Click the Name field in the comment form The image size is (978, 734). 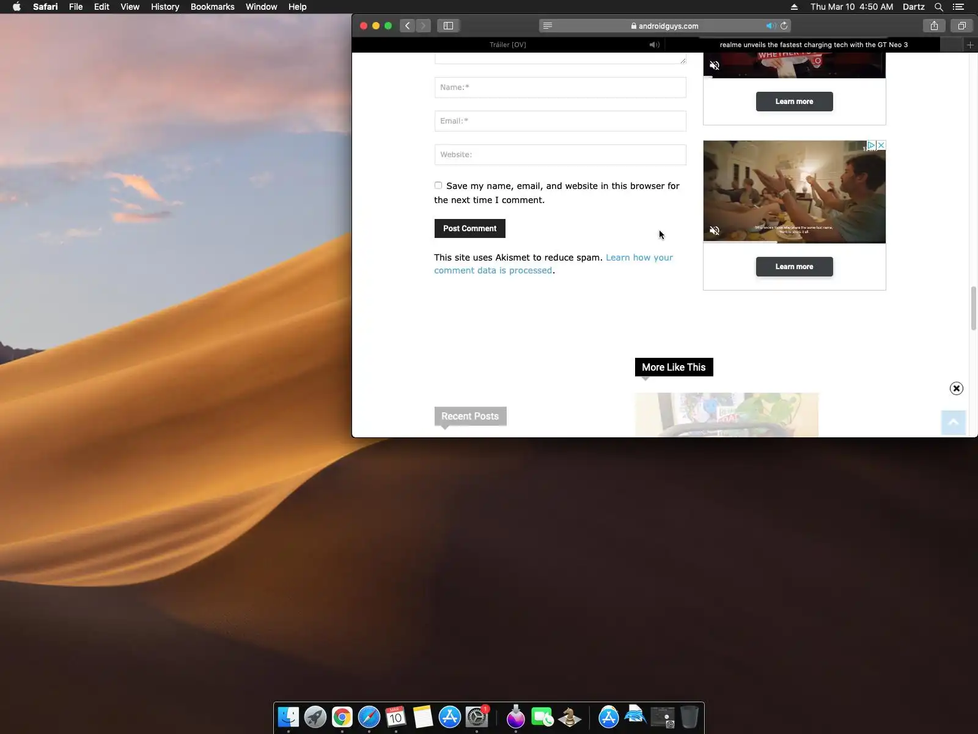tap(560, 87)
